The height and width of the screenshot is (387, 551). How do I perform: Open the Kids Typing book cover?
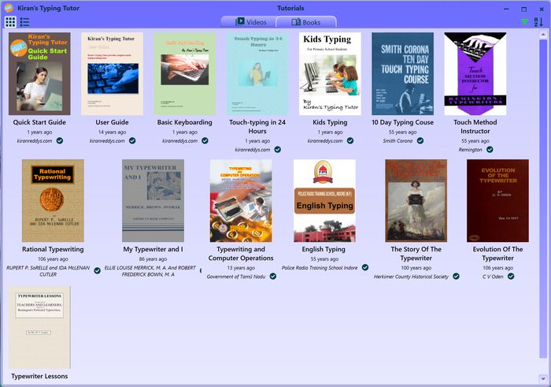pos(331,74)
